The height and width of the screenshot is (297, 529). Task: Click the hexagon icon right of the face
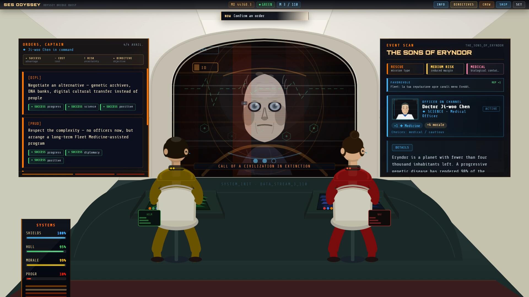pyautogui.click(x=314, y=128)
